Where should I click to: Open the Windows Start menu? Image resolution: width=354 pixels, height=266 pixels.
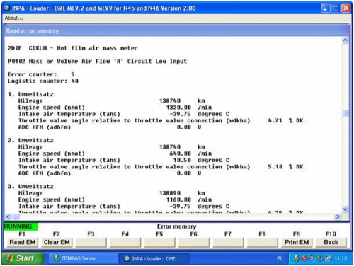pos(23,258)
